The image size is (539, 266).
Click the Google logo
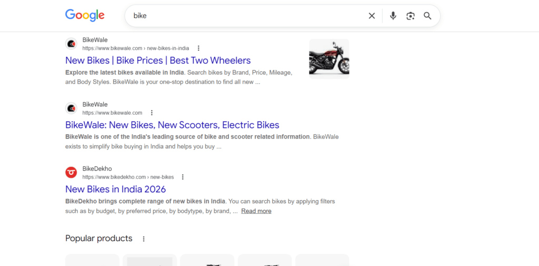(85, 15)
